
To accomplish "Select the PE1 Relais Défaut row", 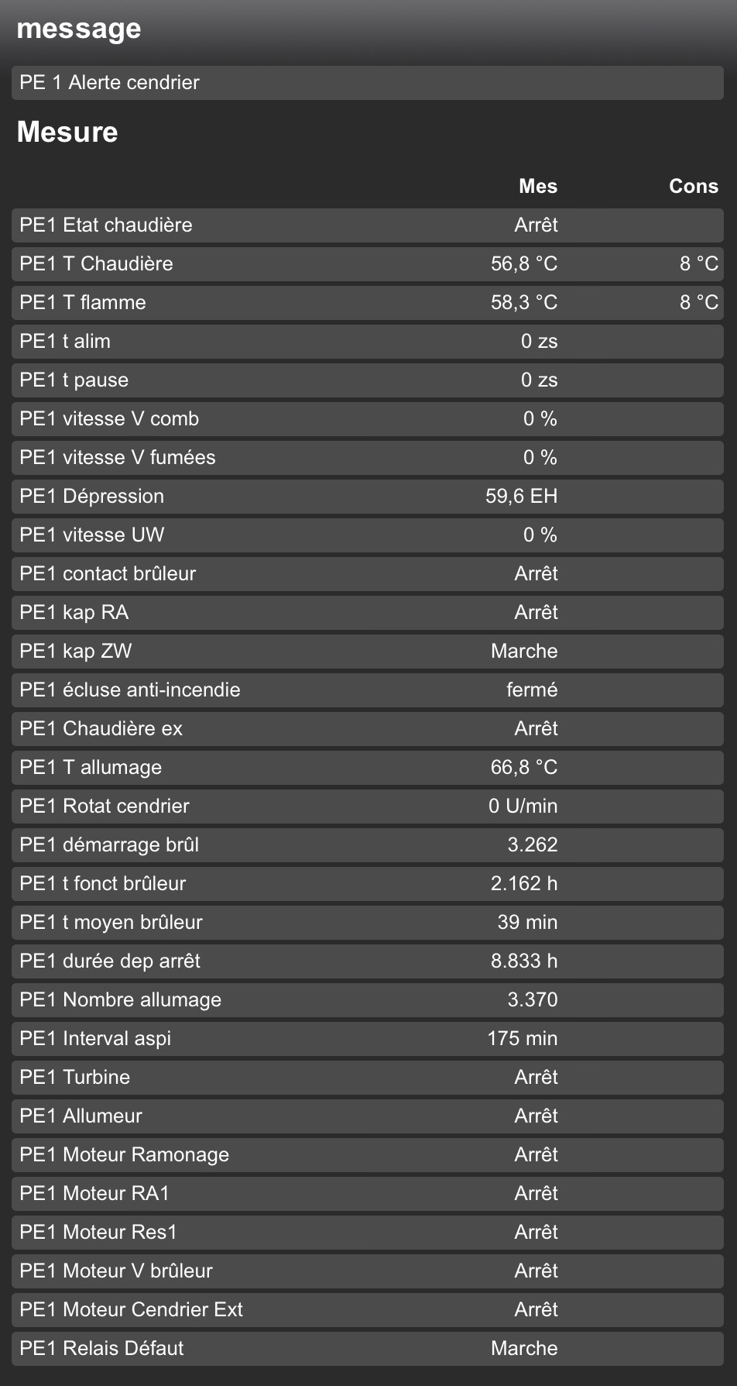I will click(367, 1348).
